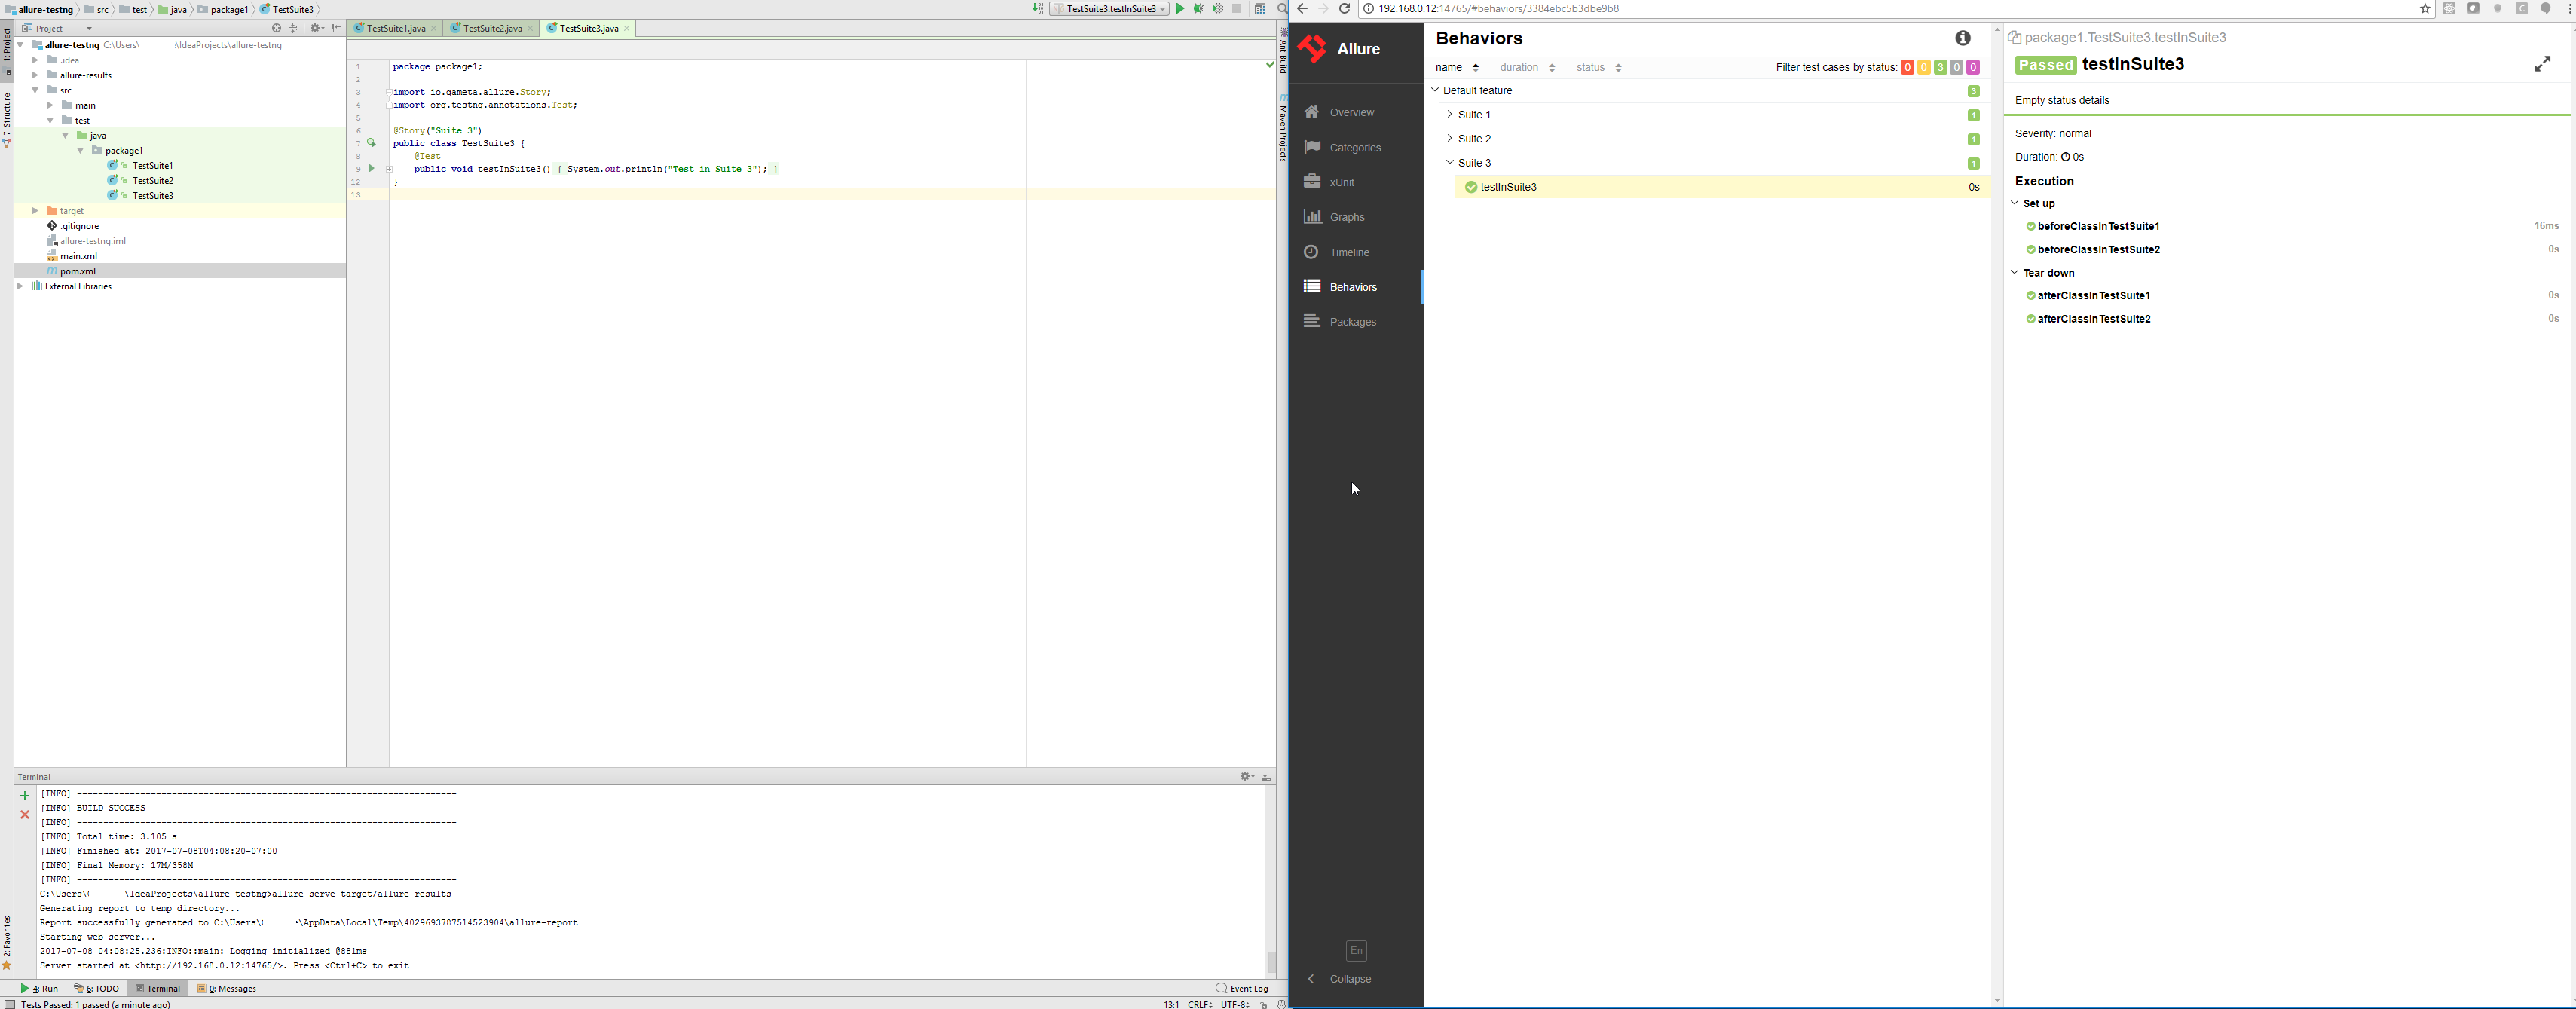Toggle the red failed status filter

pyautogui.click(x=1907, y=67)
